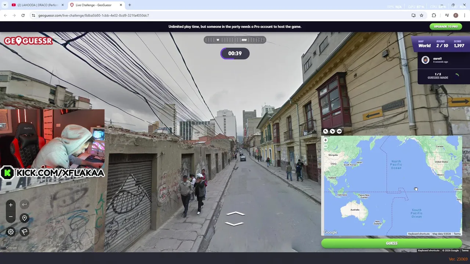
Task: Submit the location with GUESS button
Action: [391, 243]
